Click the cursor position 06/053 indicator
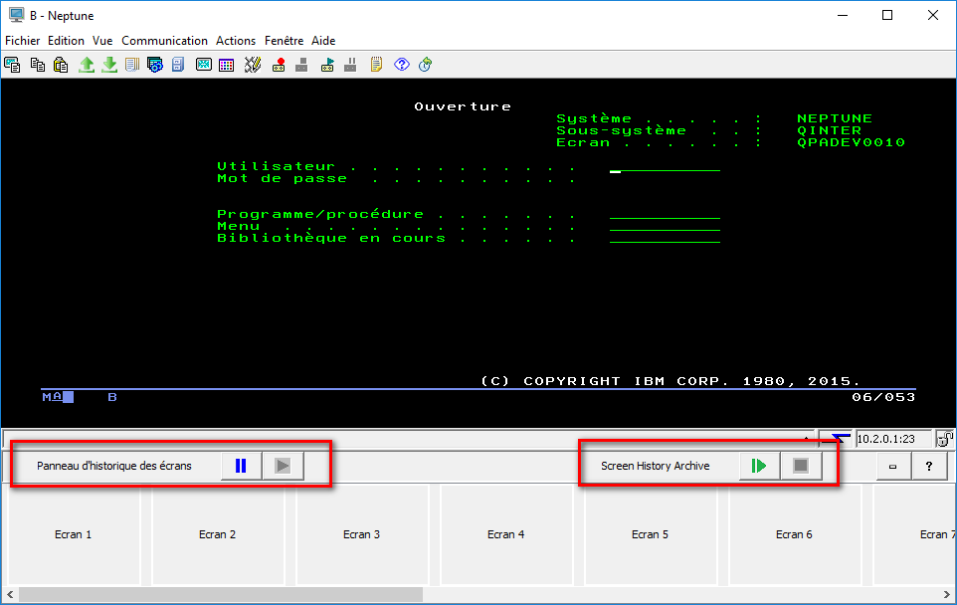957x605 pixels. 883,397
